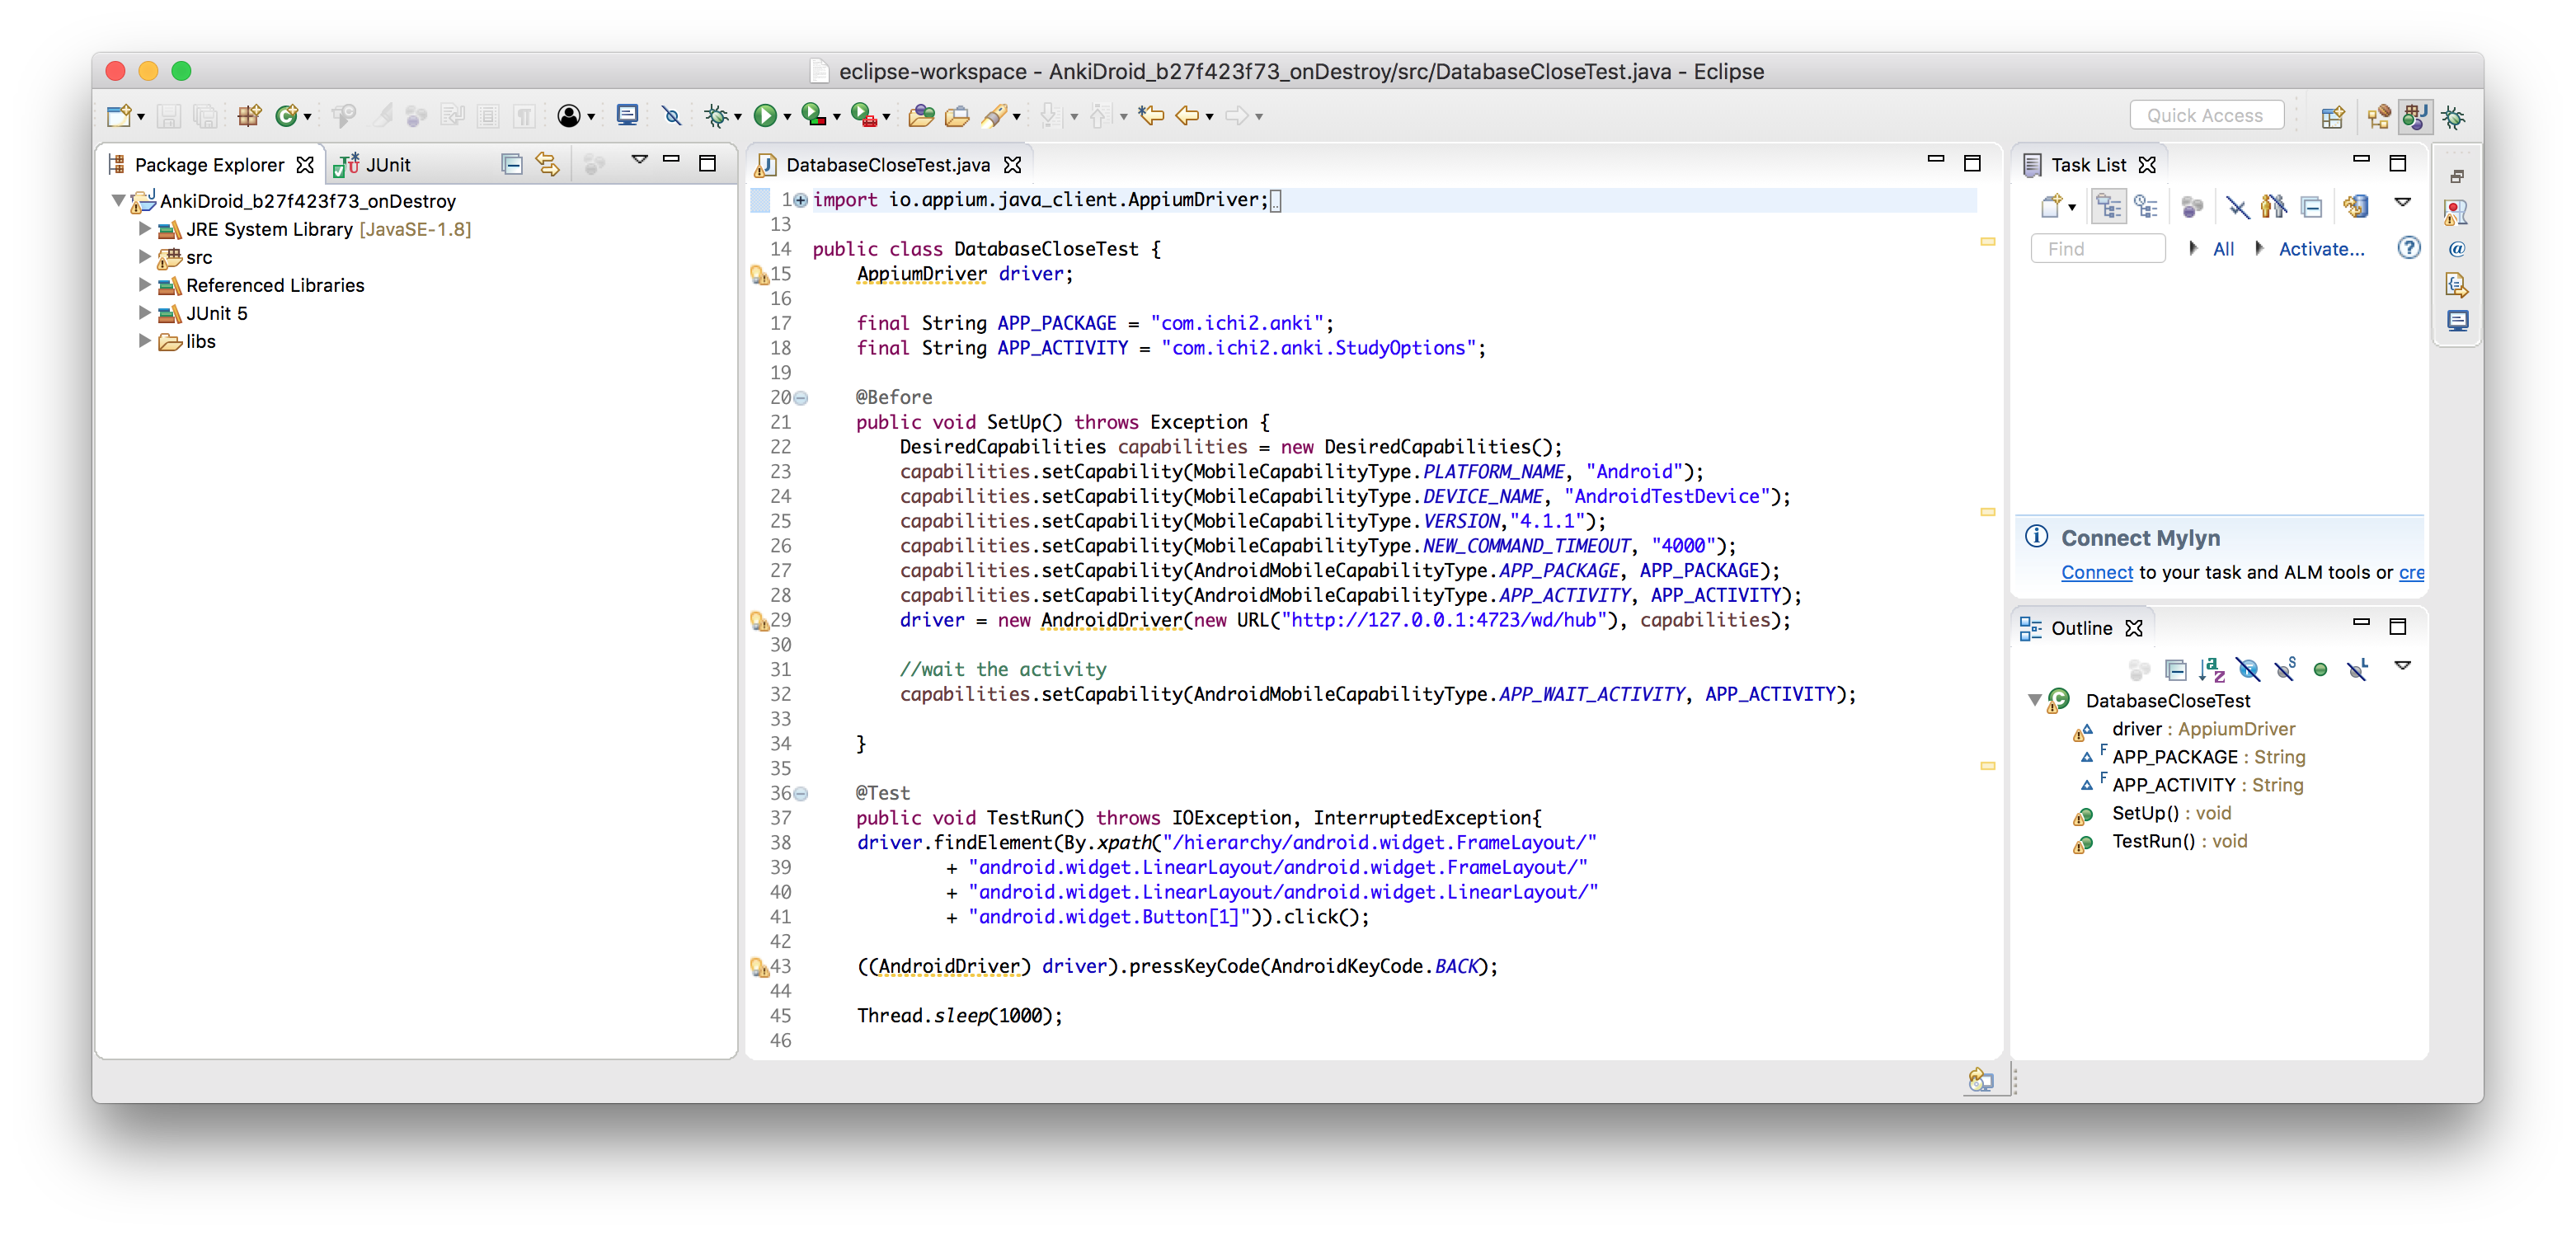Click the Debug bug icon
The width and height of the screenshot is (2576, 1235).
716,116
